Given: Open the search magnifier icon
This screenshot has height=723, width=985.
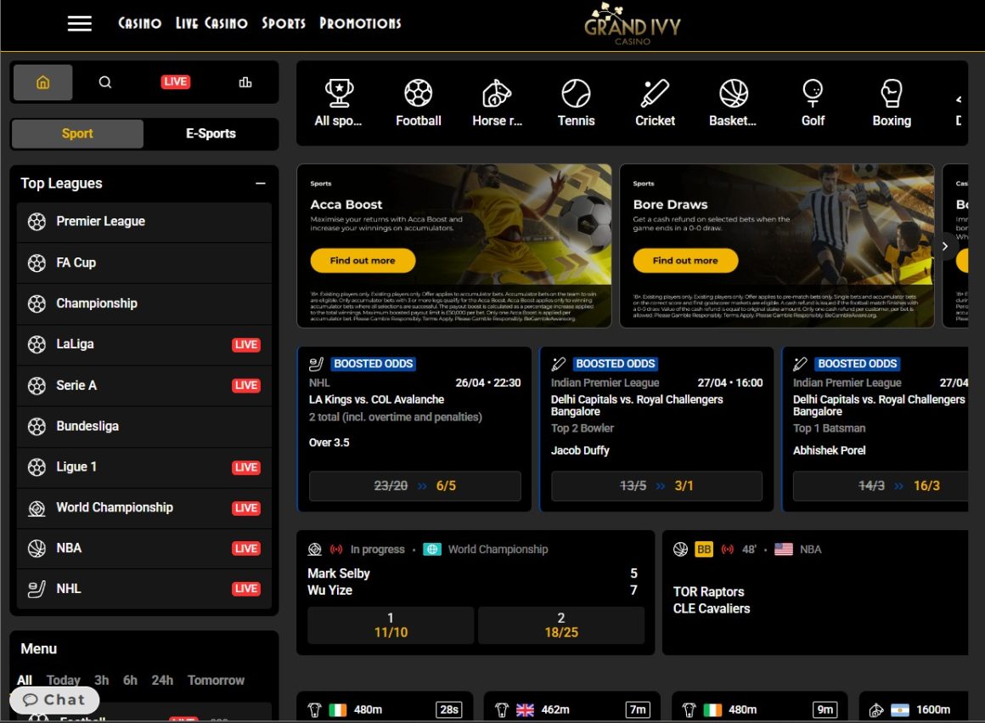Looking at the screenshot, I should [105, 82].
